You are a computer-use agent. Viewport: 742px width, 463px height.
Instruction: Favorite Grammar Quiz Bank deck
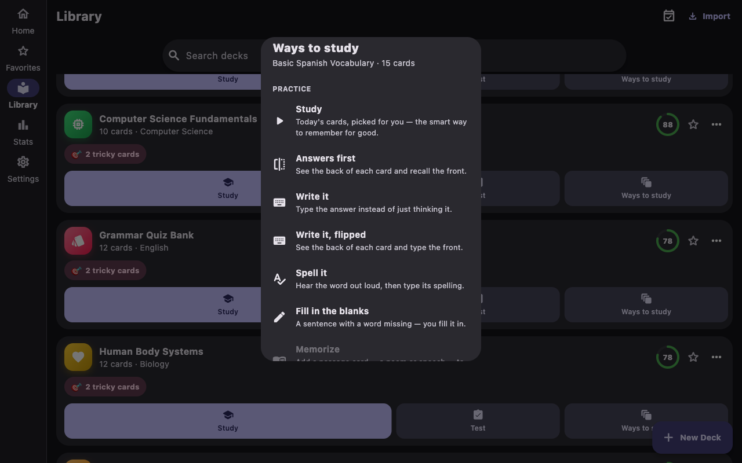pos(693,241)
